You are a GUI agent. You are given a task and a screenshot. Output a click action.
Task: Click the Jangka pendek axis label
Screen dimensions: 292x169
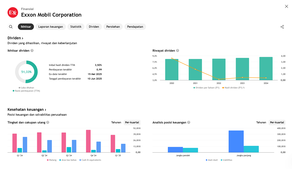point(183,155)
